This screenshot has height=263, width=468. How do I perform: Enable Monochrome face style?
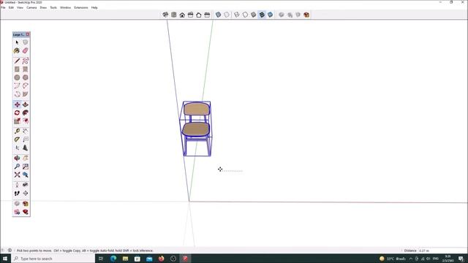270,15
